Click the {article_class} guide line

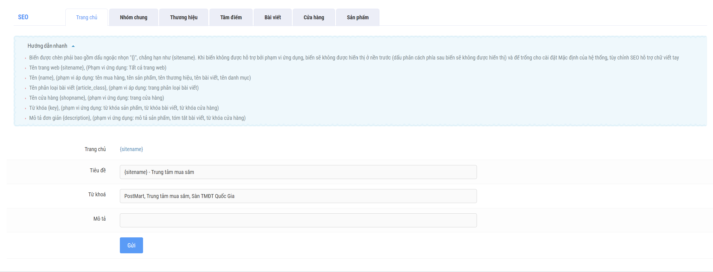[x=114, y=88]
